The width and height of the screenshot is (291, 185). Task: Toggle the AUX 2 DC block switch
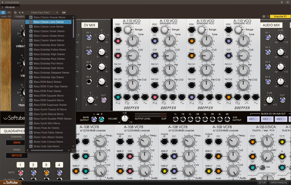tap(267, 119)
